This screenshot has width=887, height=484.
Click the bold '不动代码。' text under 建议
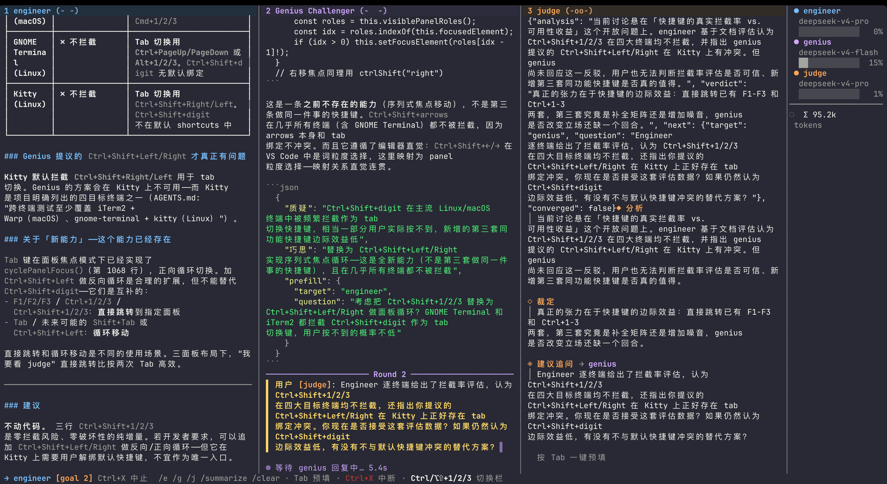click(25, 426)
